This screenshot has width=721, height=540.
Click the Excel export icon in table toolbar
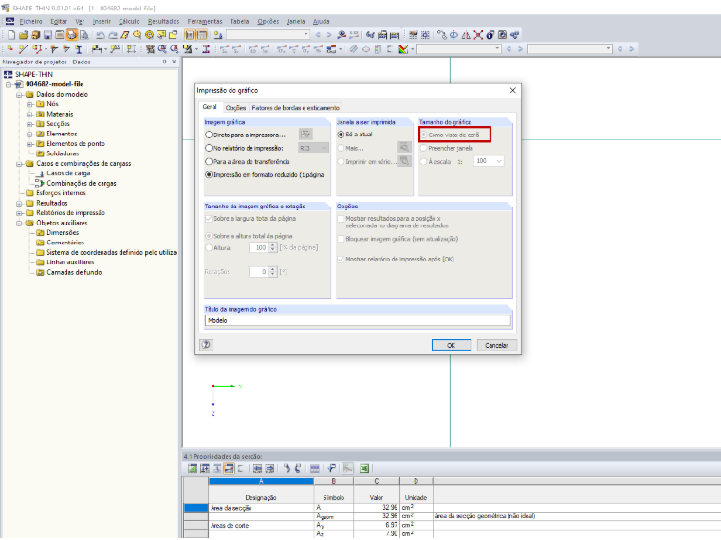pyautogui.click(x=364, y=468)
